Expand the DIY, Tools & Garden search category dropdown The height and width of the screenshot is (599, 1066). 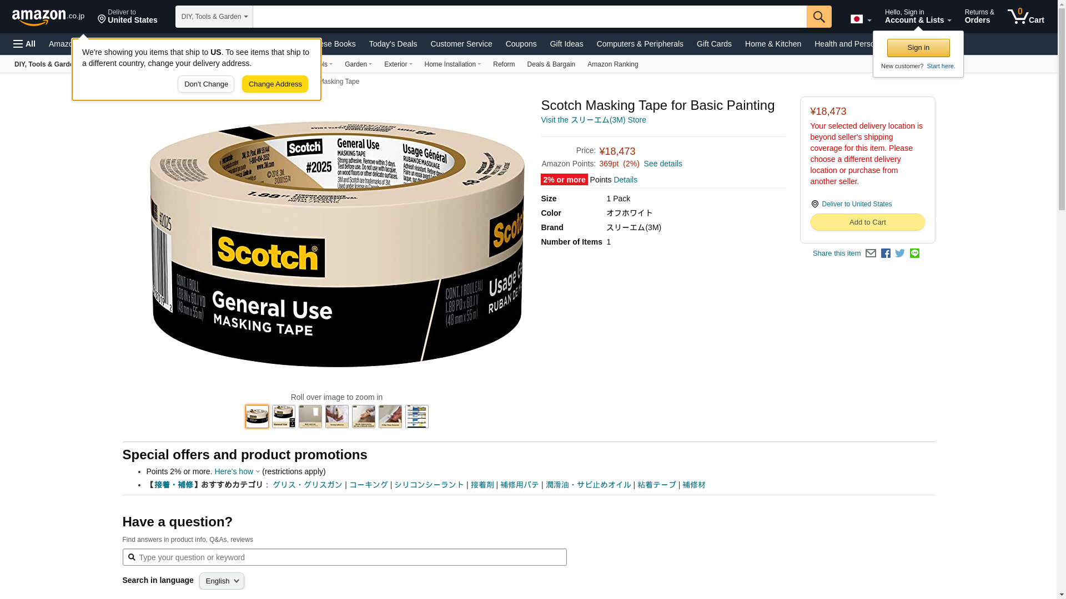click(214, 17)
